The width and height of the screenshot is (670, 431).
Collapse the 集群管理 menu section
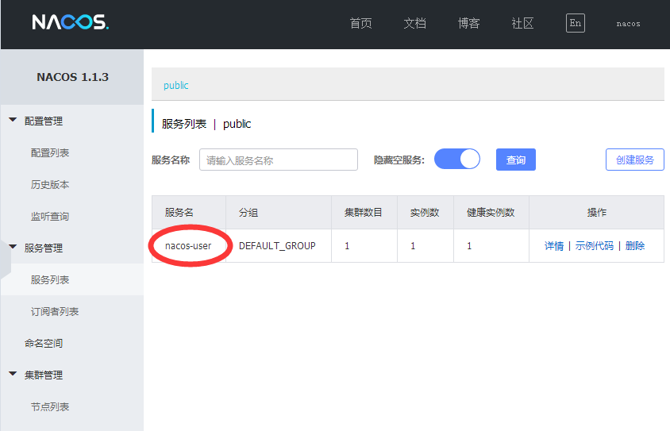pos(13,375)
